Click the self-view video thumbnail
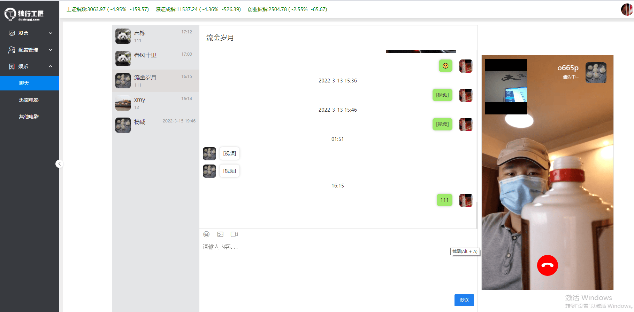The width and height of the screenshot is (634, 312). 506,87
